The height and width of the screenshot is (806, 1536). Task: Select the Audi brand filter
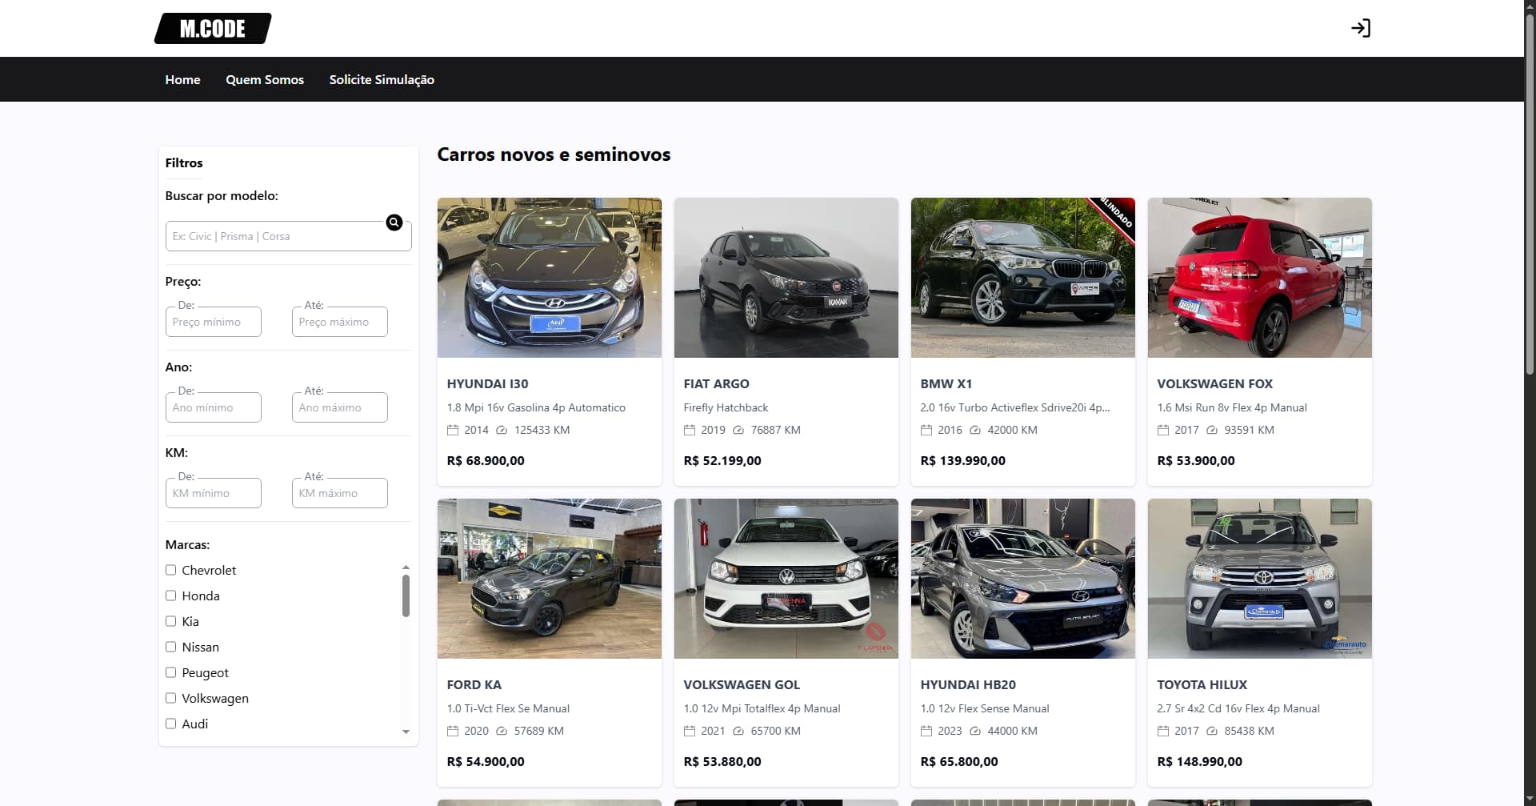170,723
